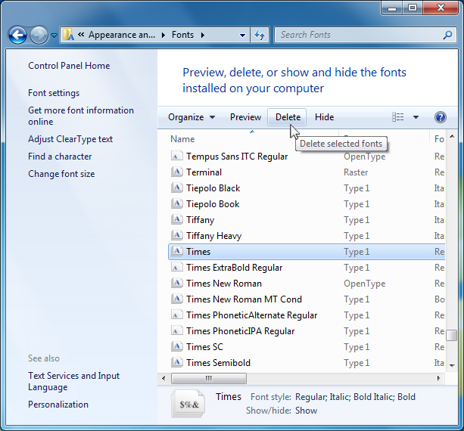
Task: Expand arrow after Appearance breadcrumb
Action: coord(163,36)
